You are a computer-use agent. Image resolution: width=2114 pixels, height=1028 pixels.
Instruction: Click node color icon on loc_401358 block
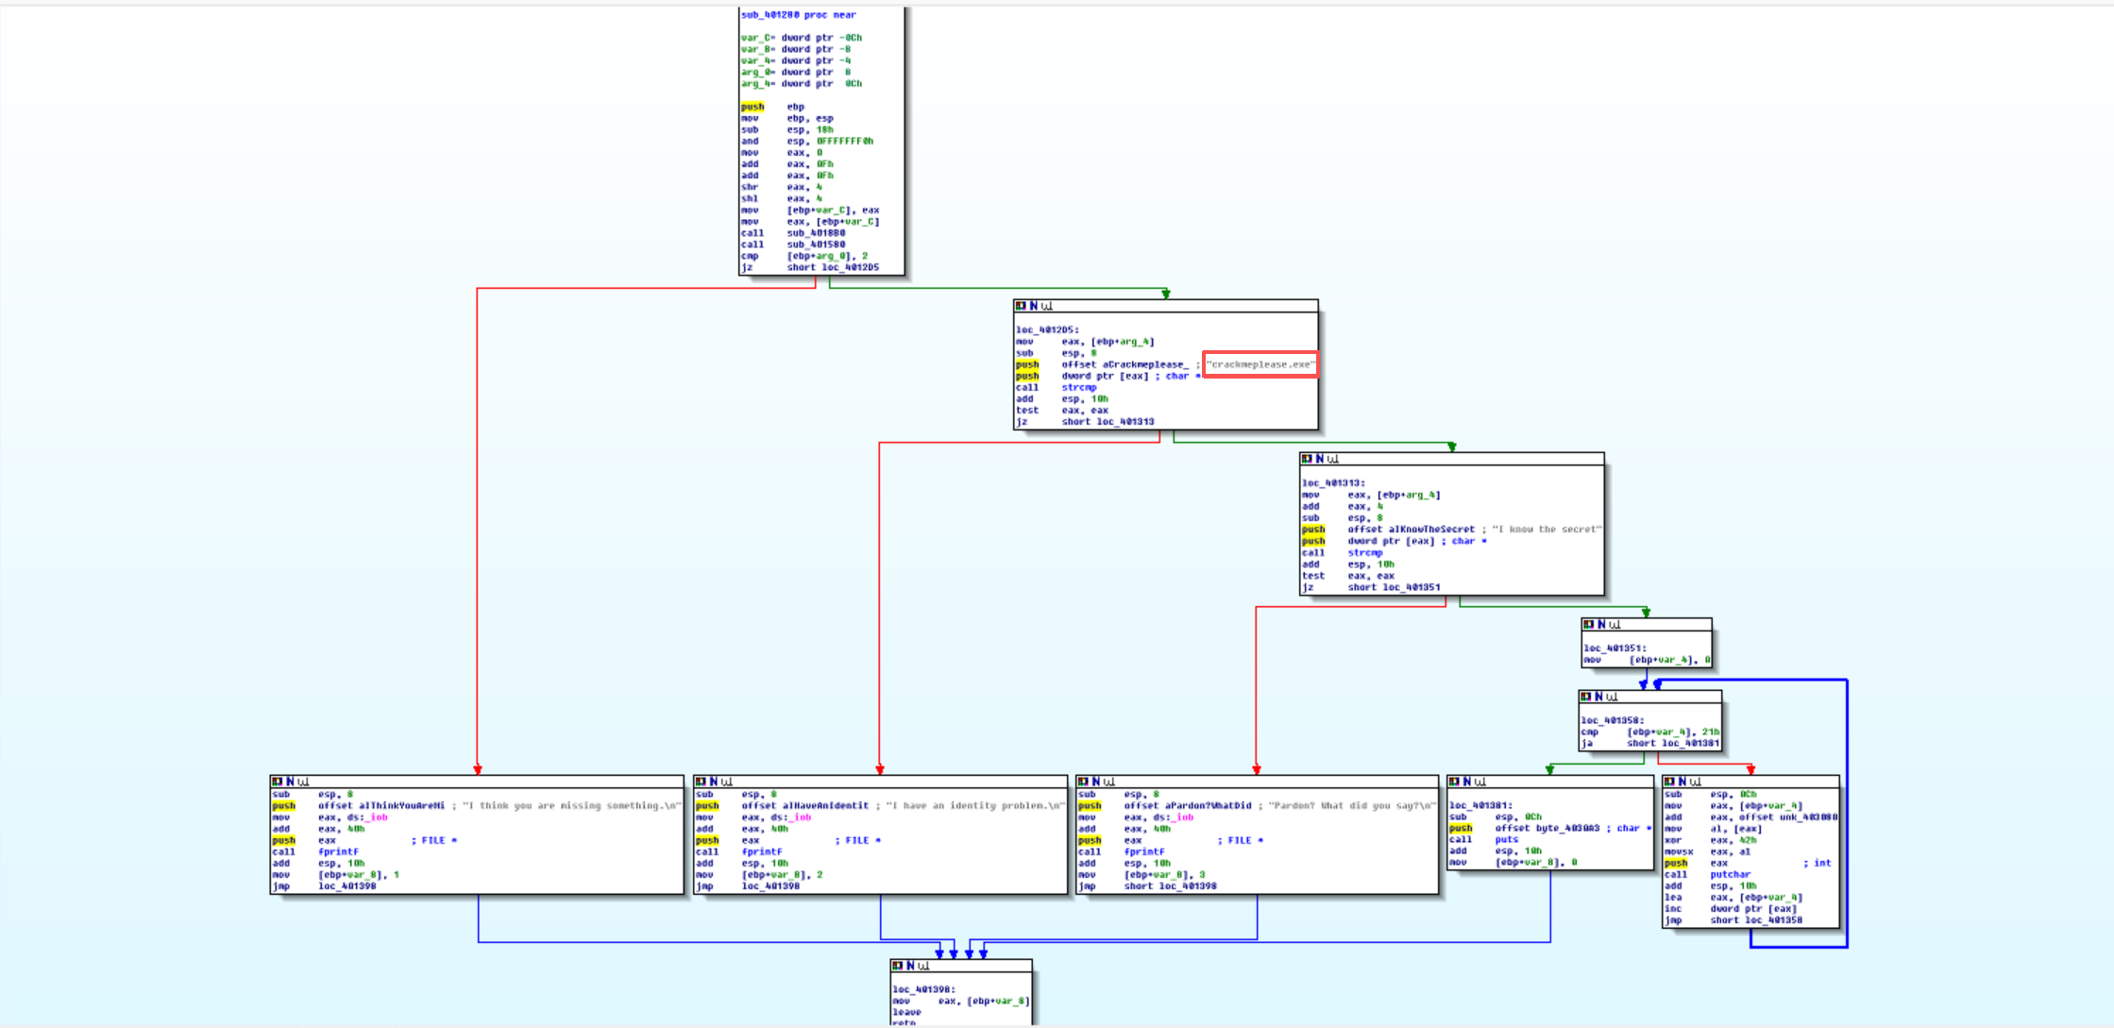1586,697
